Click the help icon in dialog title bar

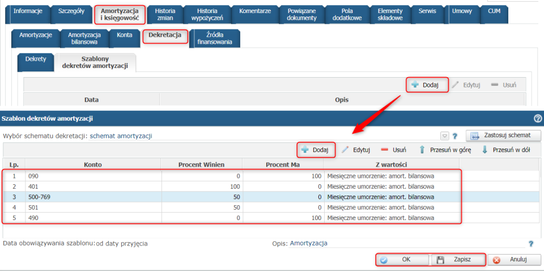pos(538,118)
